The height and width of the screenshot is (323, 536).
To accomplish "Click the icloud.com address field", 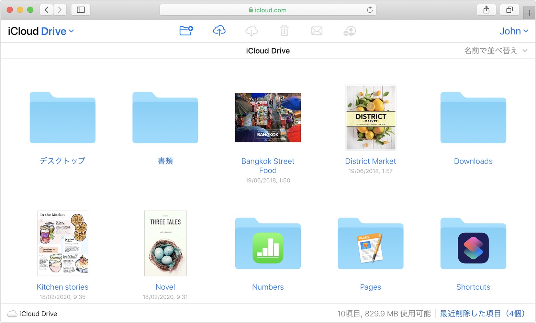I will click(x=268, y=10).
